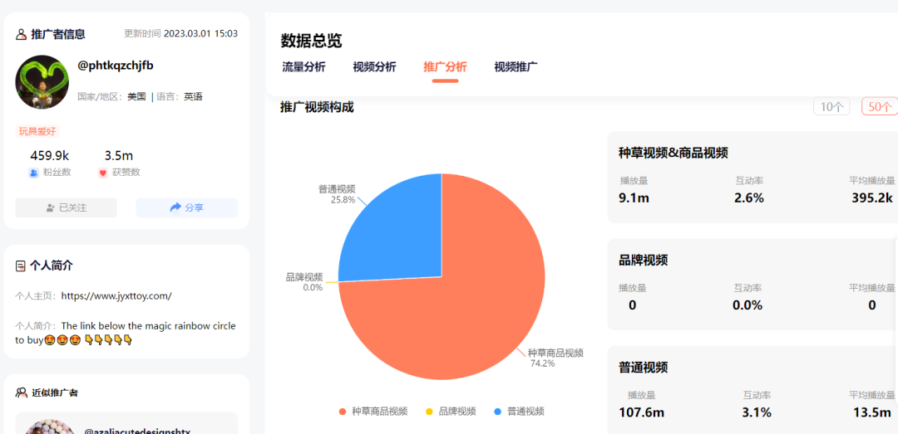
Task: Click the promoter info person icon
Action: [21, 34]
